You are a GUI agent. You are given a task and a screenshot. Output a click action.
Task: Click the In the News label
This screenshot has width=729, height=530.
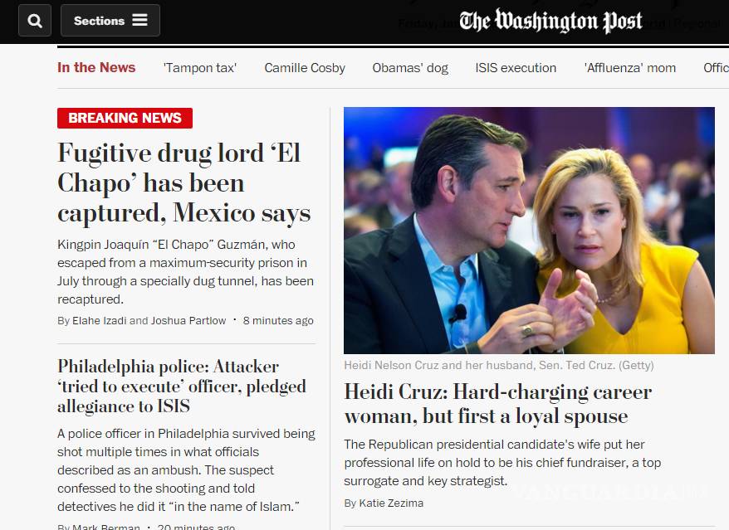(96, 68)
